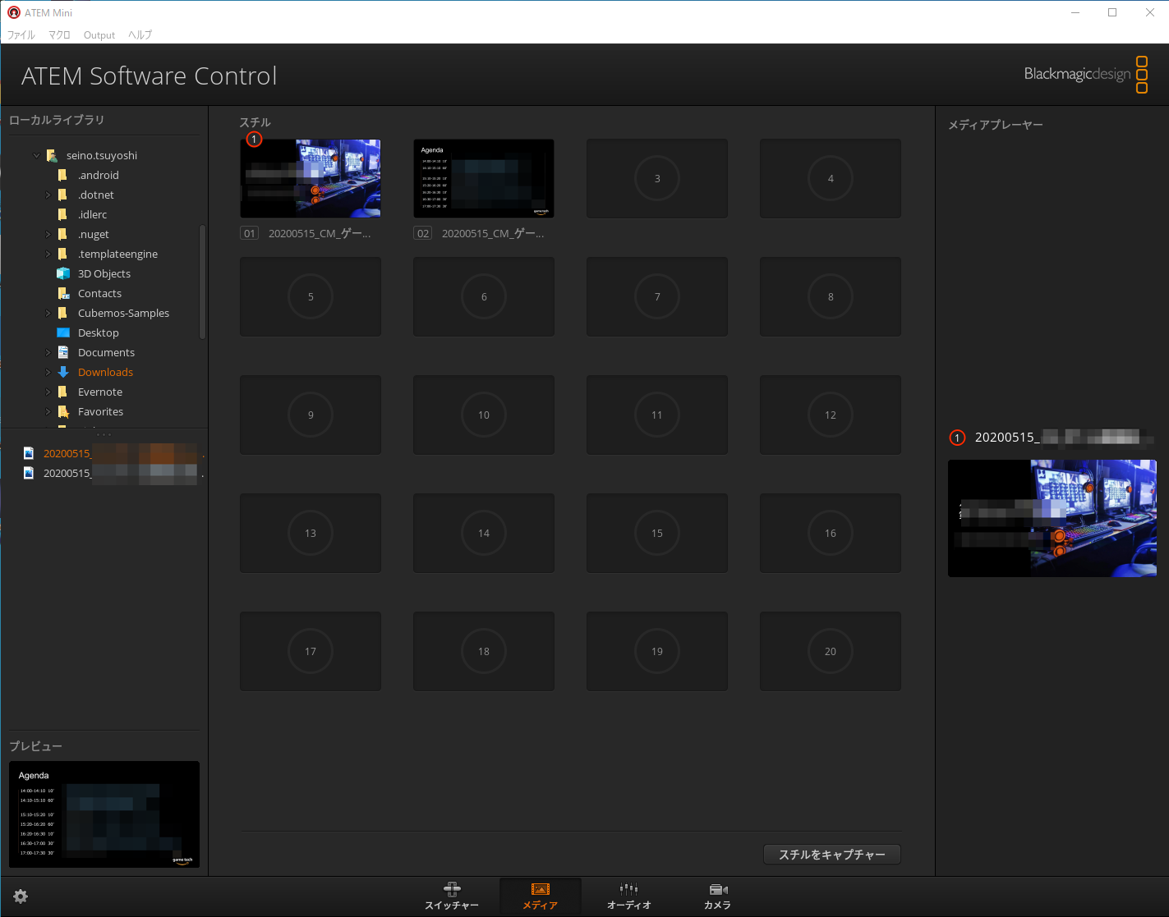This screenshot has width=1169, height=917.
Task: Switch to the オーディオ page
Action: [x=629, y=896]
